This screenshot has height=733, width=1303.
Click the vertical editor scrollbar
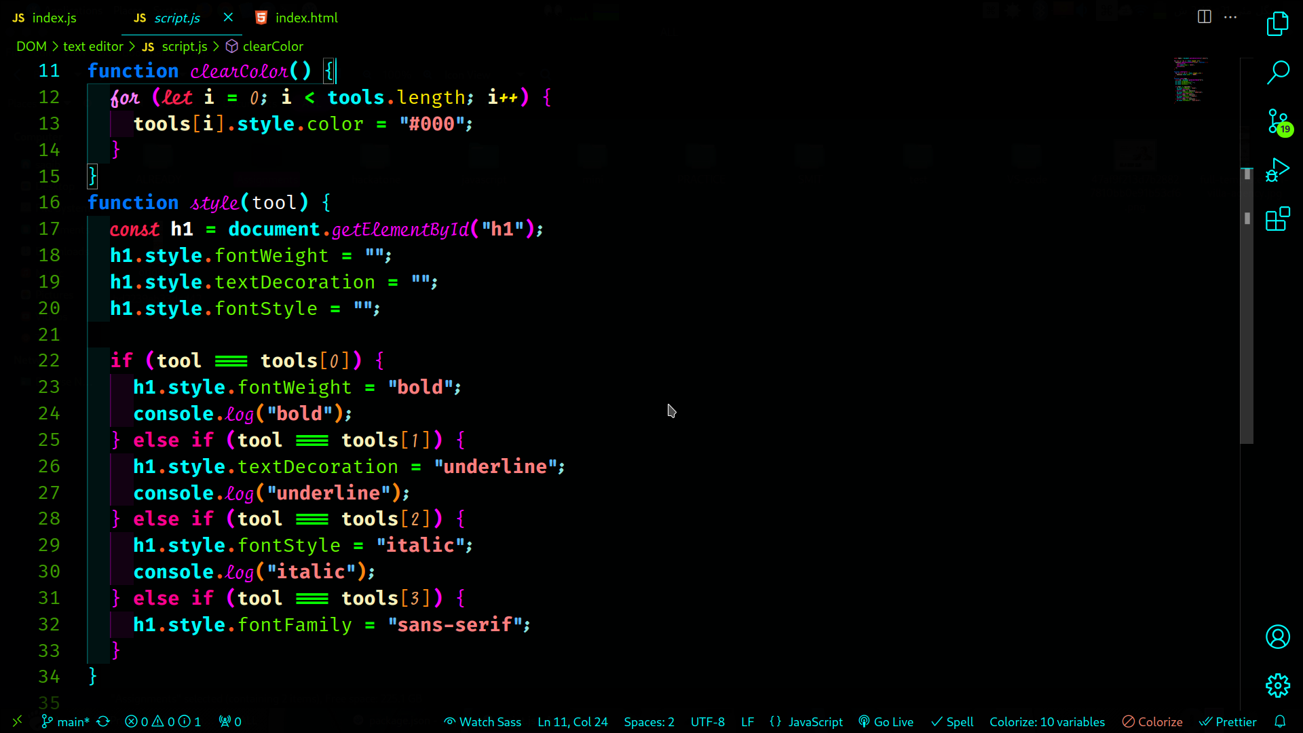1247,305
